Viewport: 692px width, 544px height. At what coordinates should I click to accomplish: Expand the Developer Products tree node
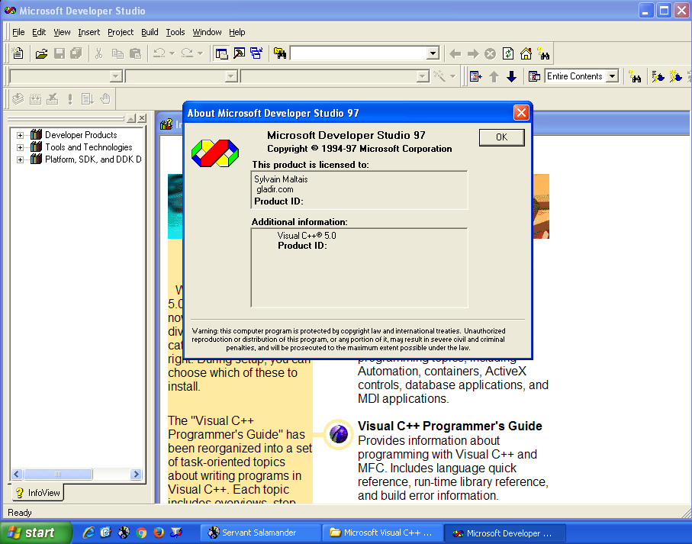(x=21, y=135)
